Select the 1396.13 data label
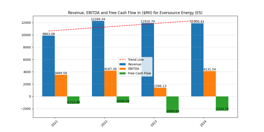 tap(160, 86)
